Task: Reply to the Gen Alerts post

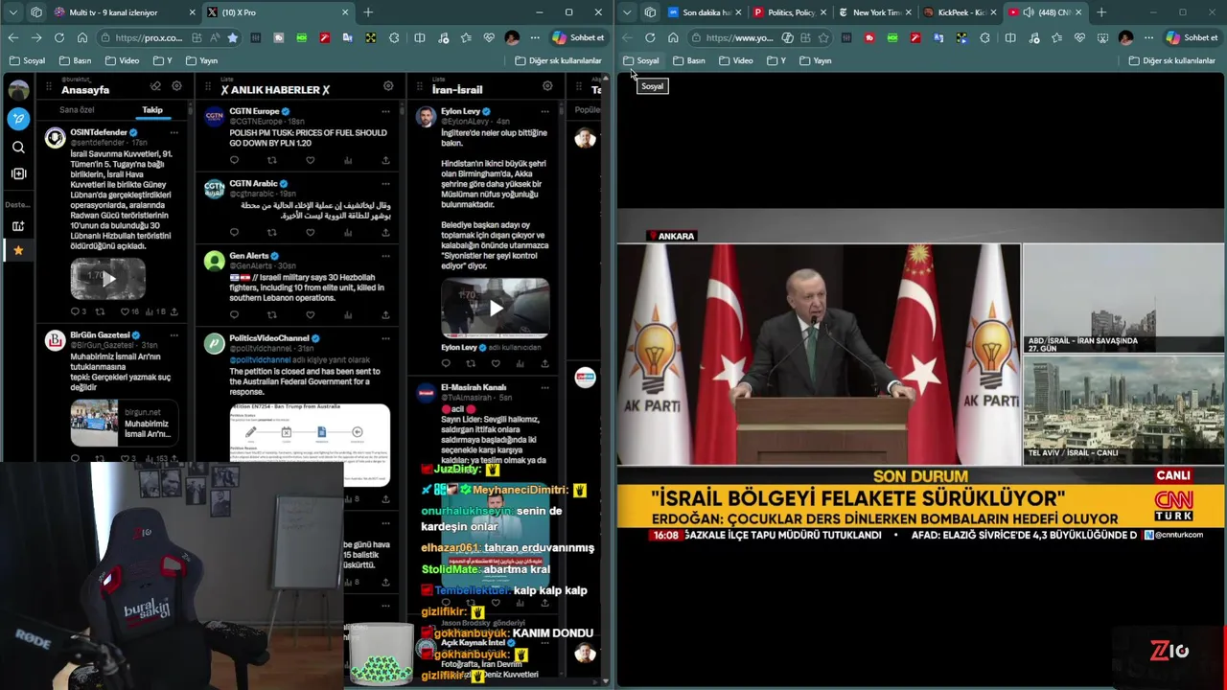Action: 234,314
